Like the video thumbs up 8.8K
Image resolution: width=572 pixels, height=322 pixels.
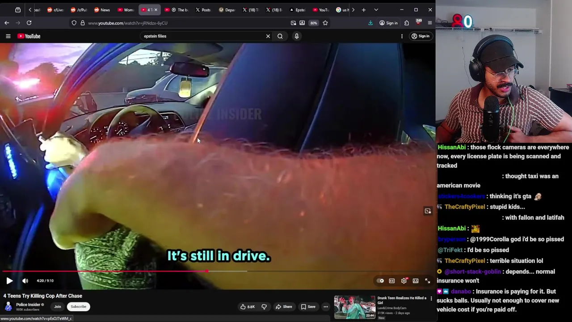point(248,307)
